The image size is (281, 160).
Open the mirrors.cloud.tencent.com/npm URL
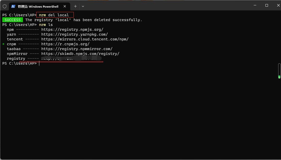tap(85, 39)
